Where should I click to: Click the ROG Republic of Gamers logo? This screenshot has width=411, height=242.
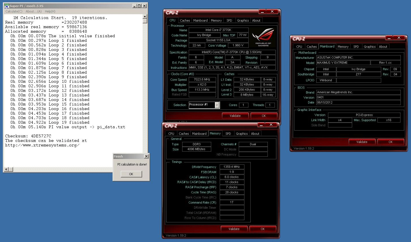click(x=263, y=37)
